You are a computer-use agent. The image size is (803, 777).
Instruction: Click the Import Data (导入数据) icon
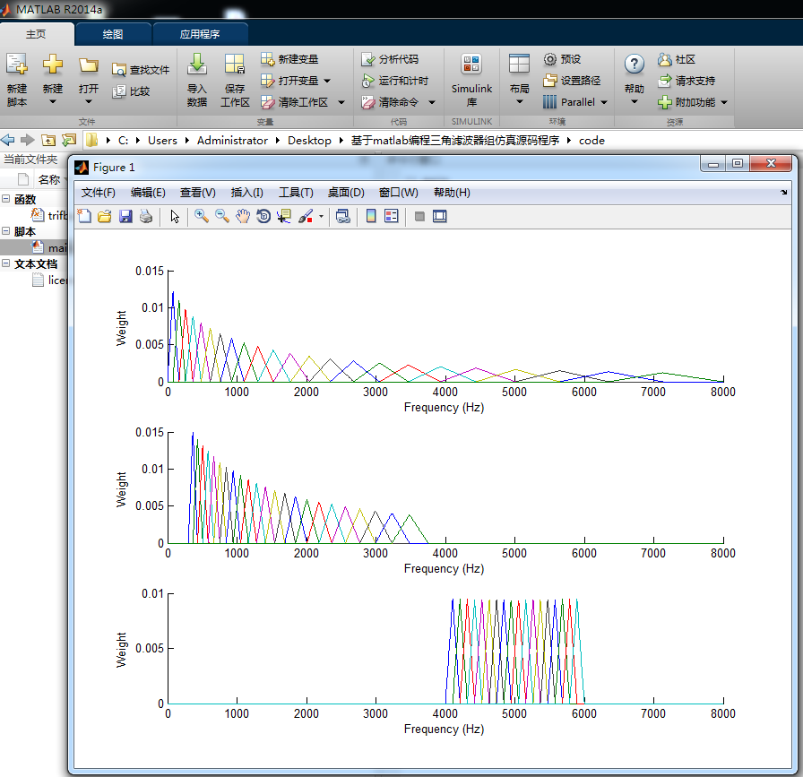click(x=196, y=64)
